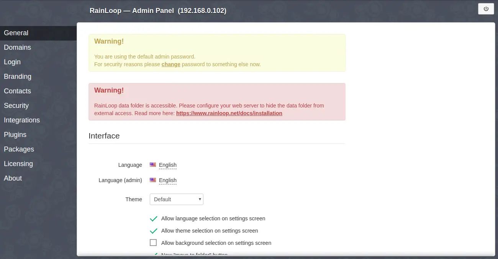Change the Language (admin) English selector

168,180
